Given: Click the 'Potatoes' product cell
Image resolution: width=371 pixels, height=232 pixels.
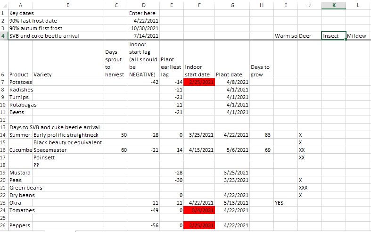Looking at the screenshot, I should point(20,82).
